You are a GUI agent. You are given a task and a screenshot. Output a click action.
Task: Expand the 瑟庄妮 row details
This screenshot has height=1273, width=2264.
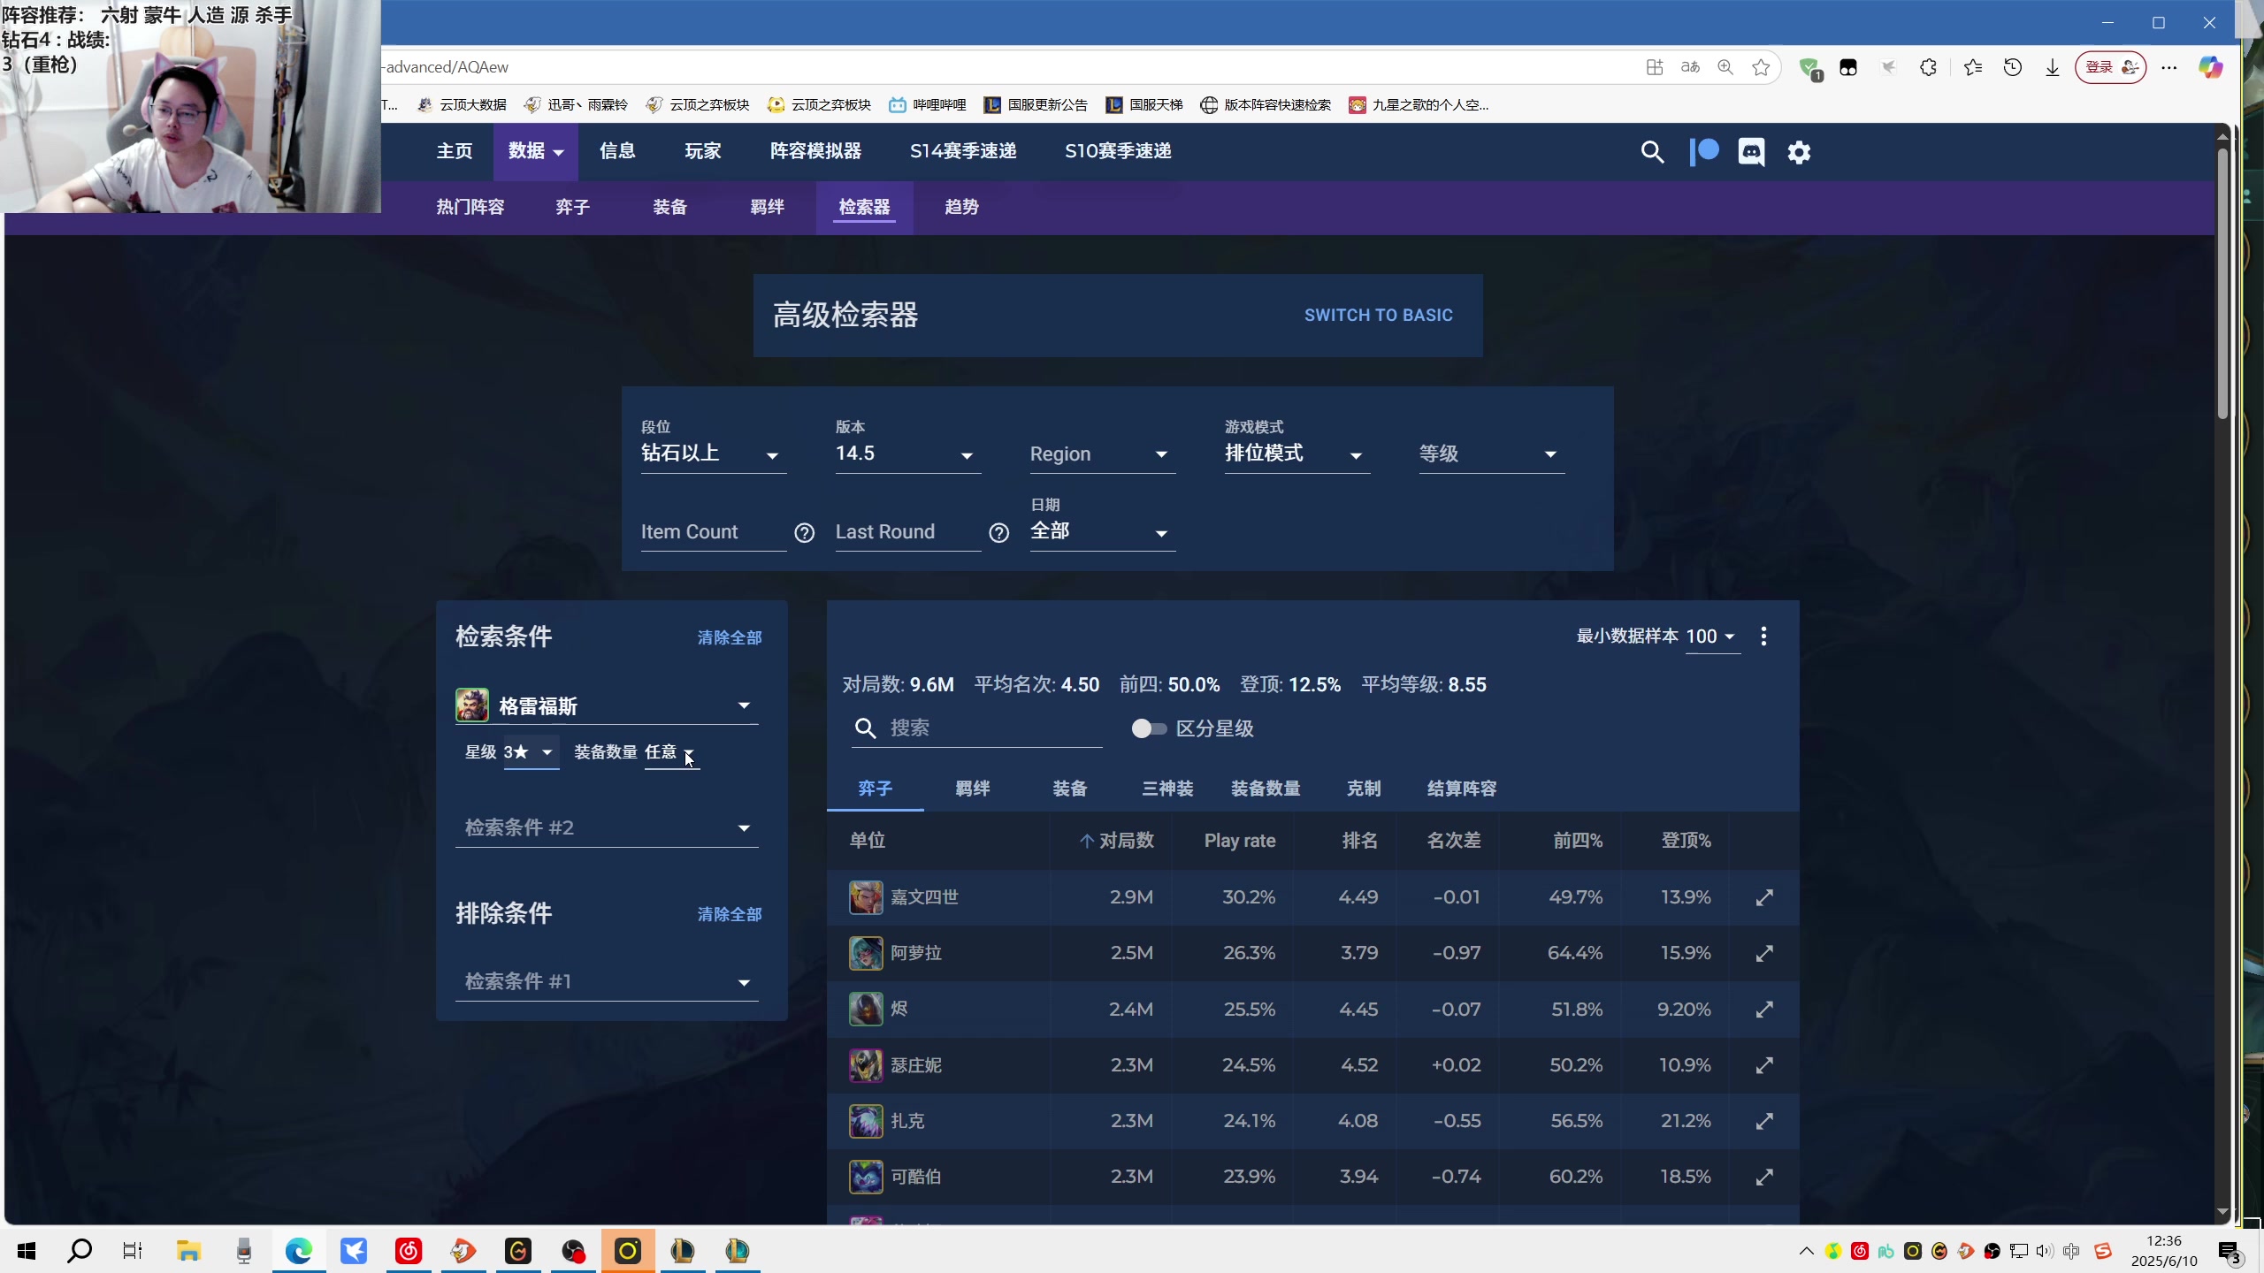[x=1764, y=1065]
